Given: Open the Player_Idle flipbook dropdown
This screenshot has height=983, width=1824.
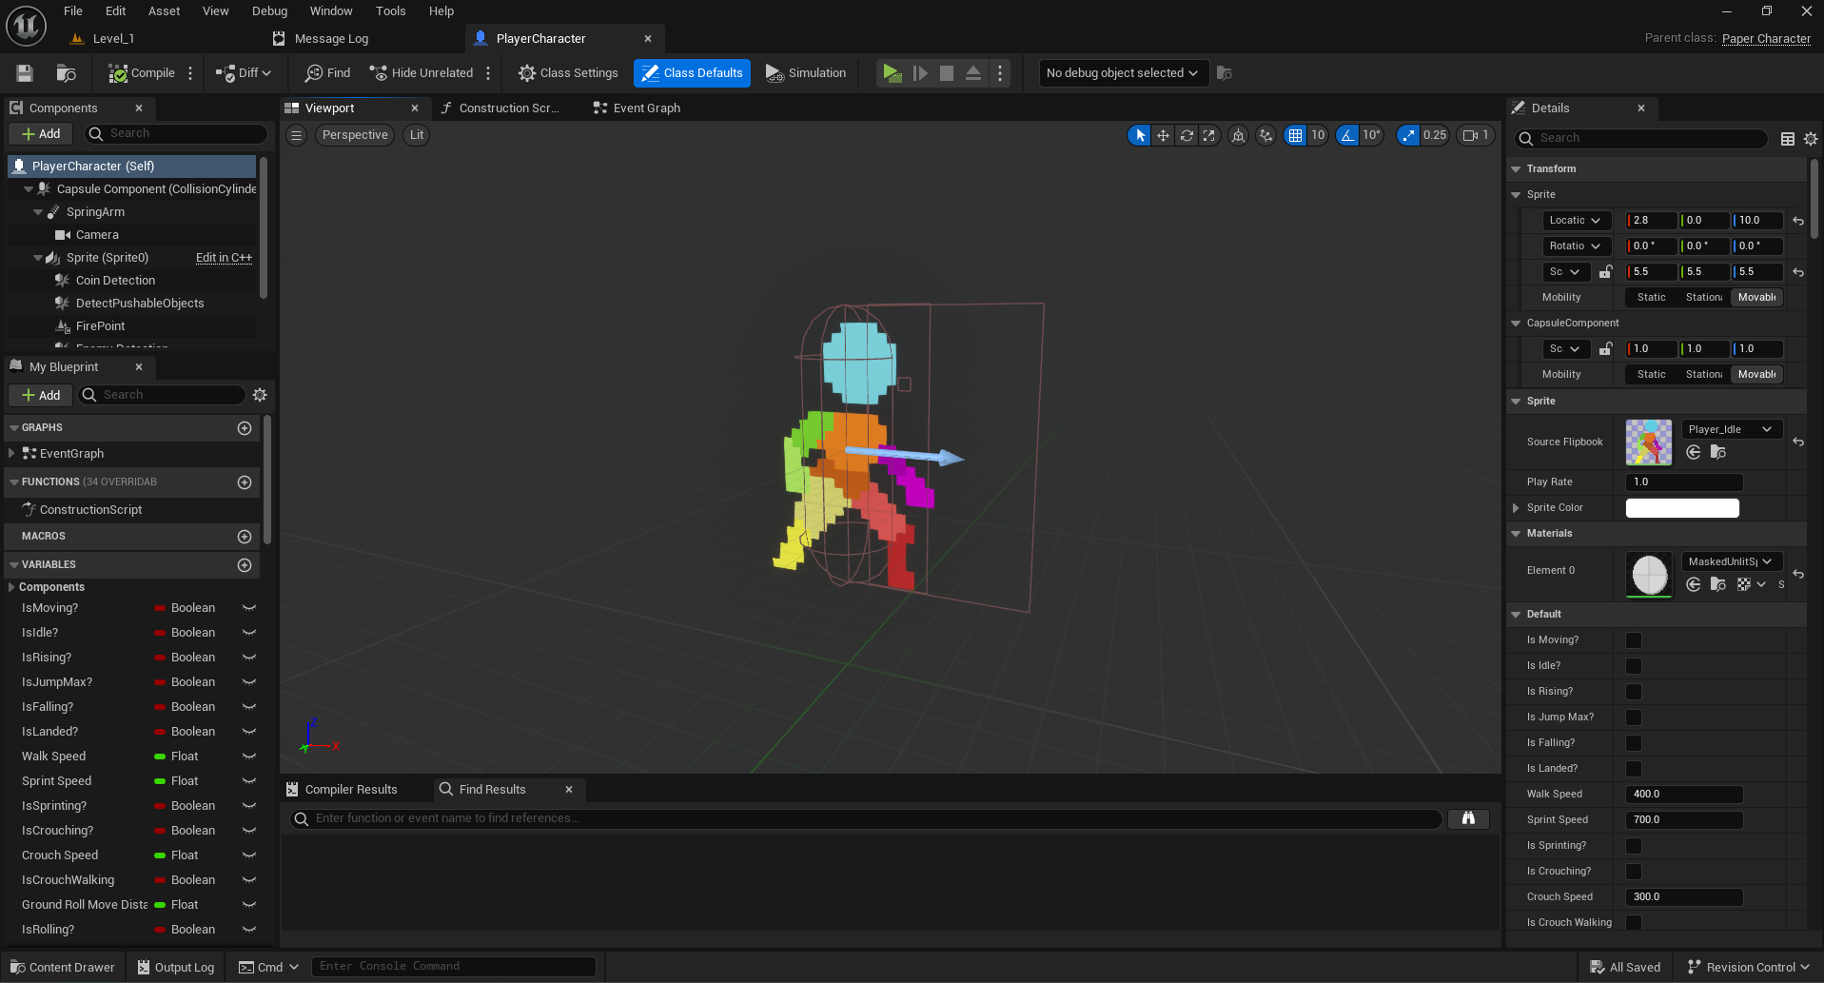Looking at the screenshot, I should point(1731,429).
